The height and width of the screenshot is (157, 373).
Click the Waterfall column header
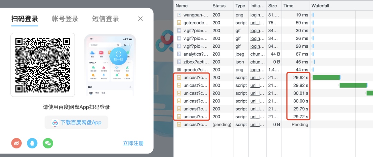click(342, 6)
